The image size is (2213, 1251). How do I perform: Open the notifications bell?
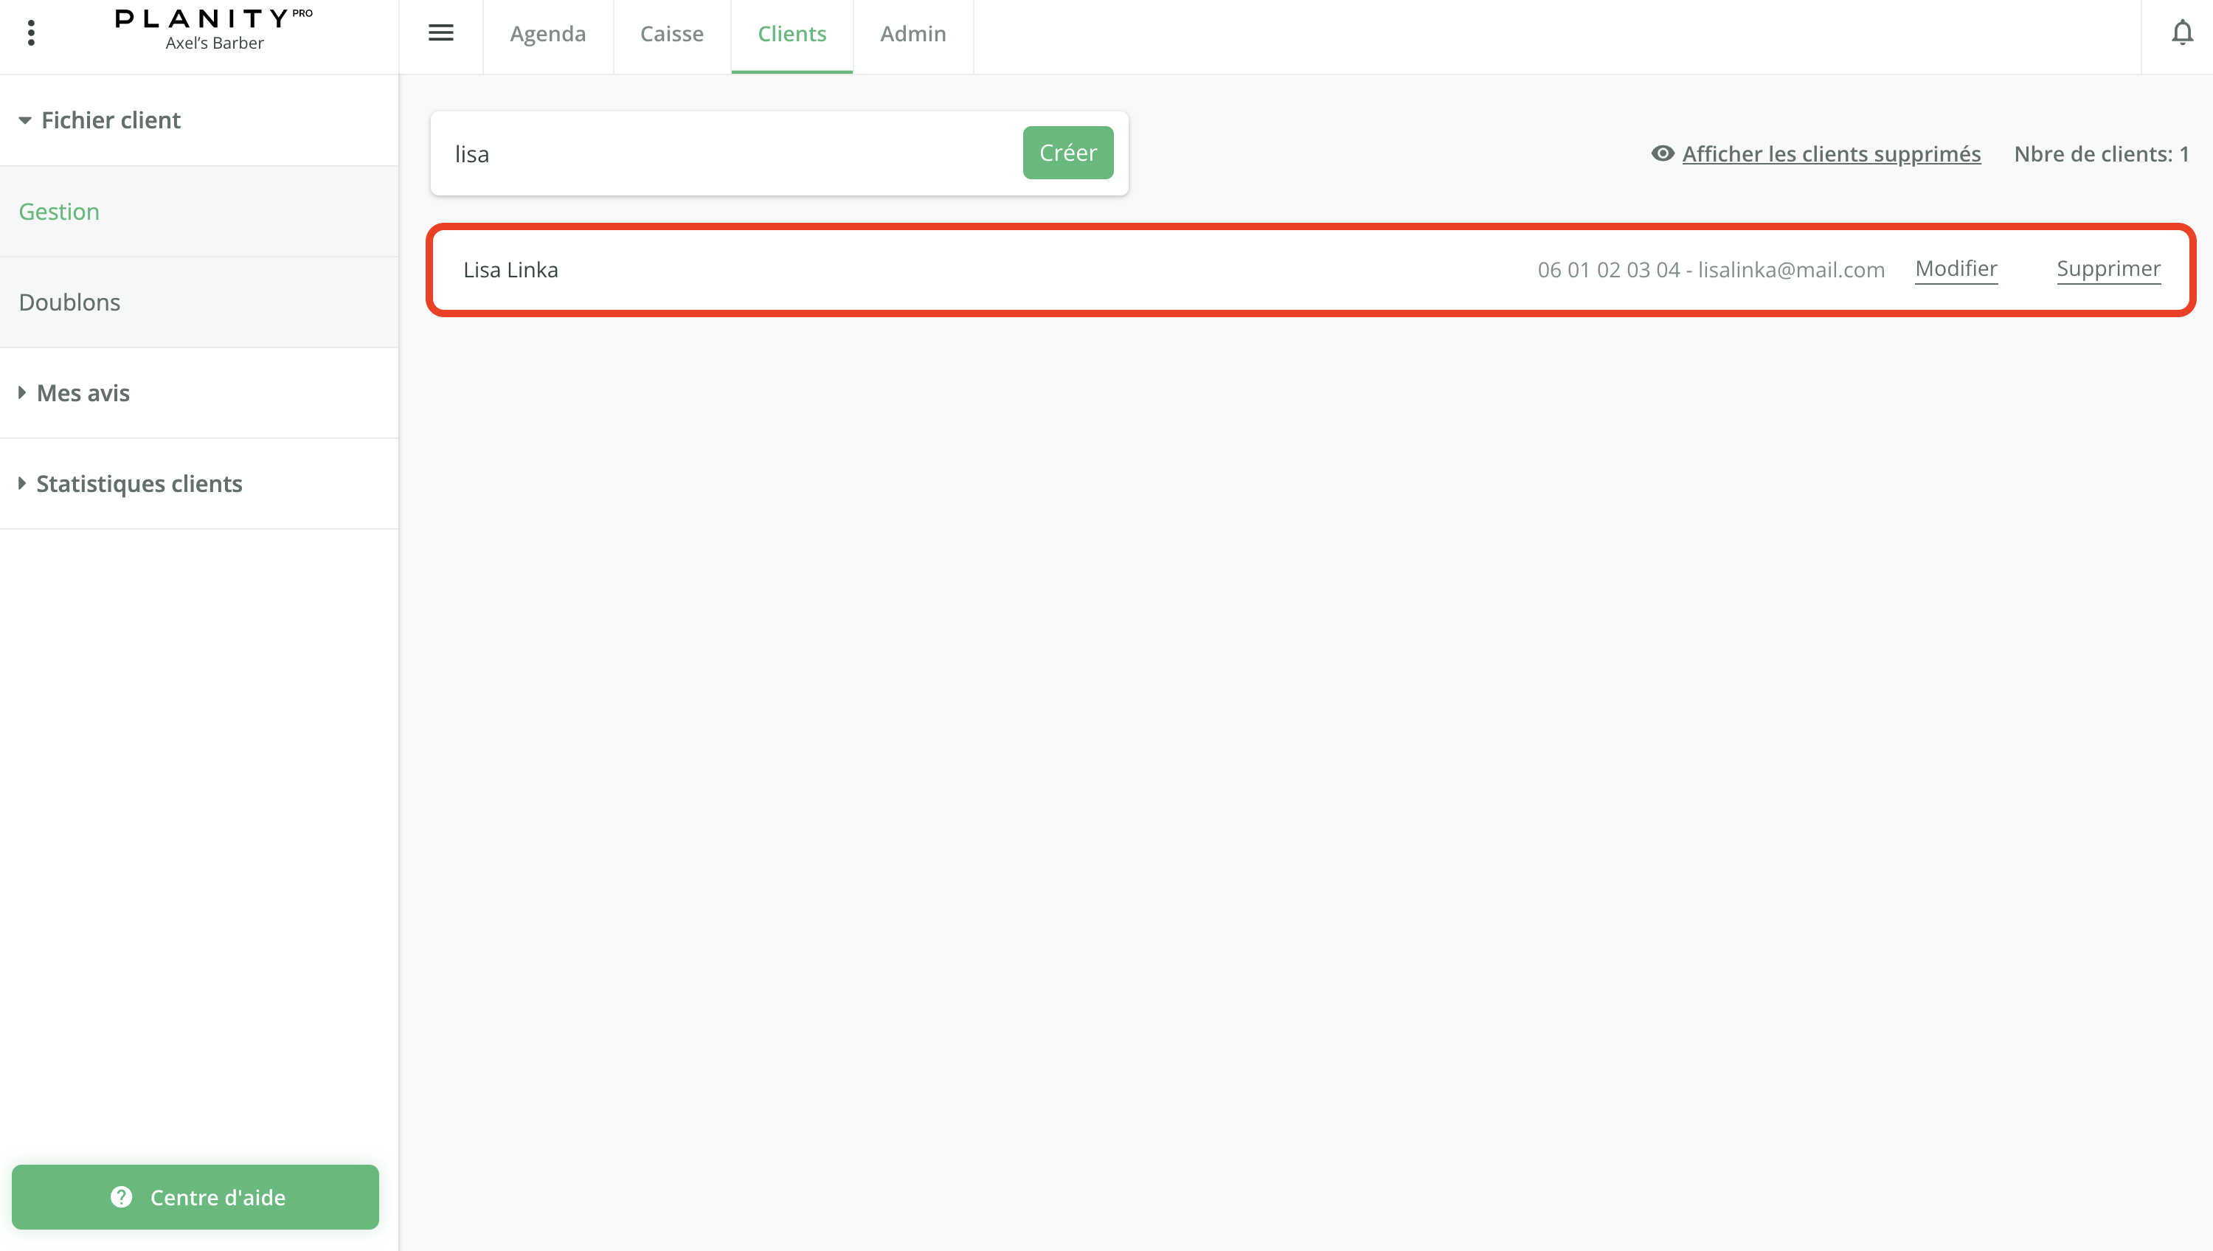(2183, 32)
